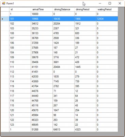Select arrivalTime cell 45984
This screenshot has width=125, height=137.
point(42,115)
